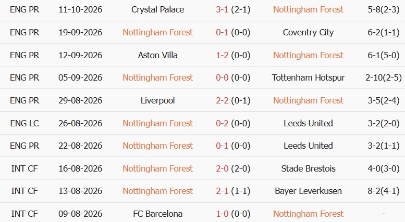Viewport: 405px width, 222px height.
Task: Click the 8-2(4-1) corner stats cell
Action: (x=384, y=191)
